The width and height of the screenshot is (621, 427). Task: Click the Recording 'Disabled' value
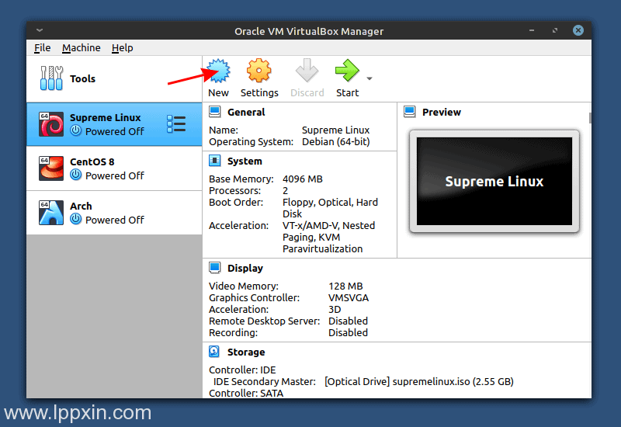click(x=348, y=333)
